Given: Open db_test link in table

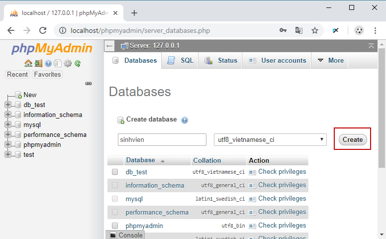Looking at the screenshot, I should (x=136, y=172).
